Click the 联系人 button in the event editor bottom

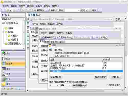45,80
